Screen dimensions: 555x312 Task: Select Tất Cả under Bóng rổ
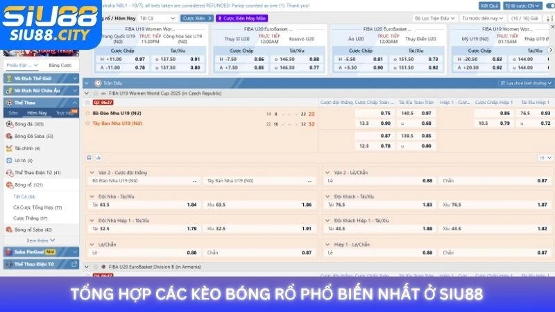(x=24, y=197)
